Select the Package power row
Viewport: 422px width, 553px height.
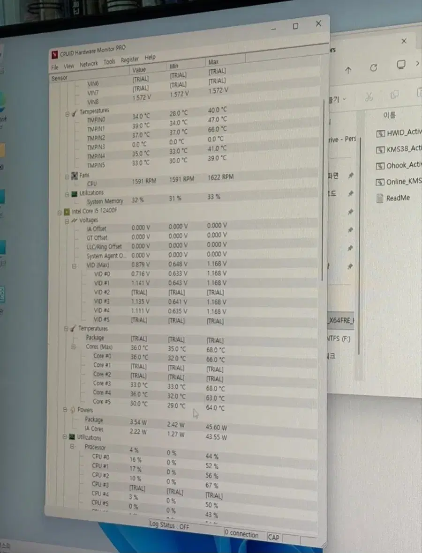point(184,422)
